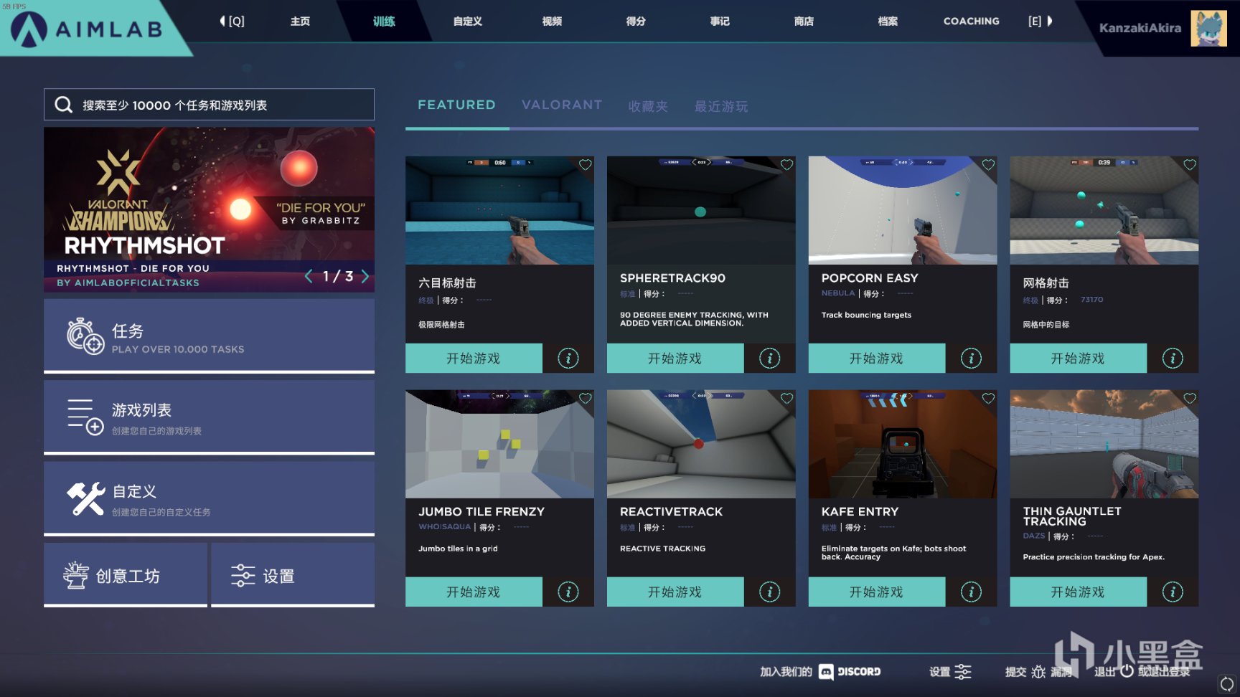
Task: Open the 事记 tab
Action: tap(720, 22)
